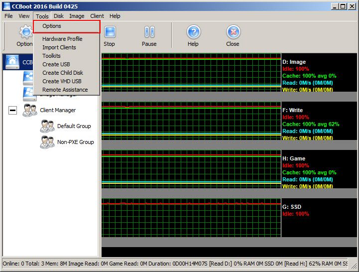
Task: Open the File menu
Action: 8,16
